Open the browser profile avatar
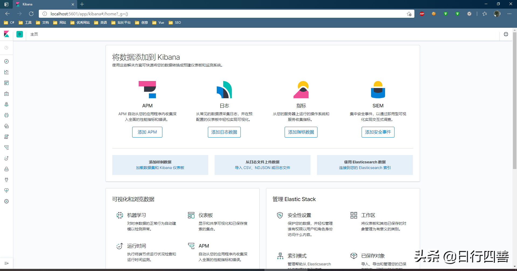 pyautogui.click(x=497, y=14)
